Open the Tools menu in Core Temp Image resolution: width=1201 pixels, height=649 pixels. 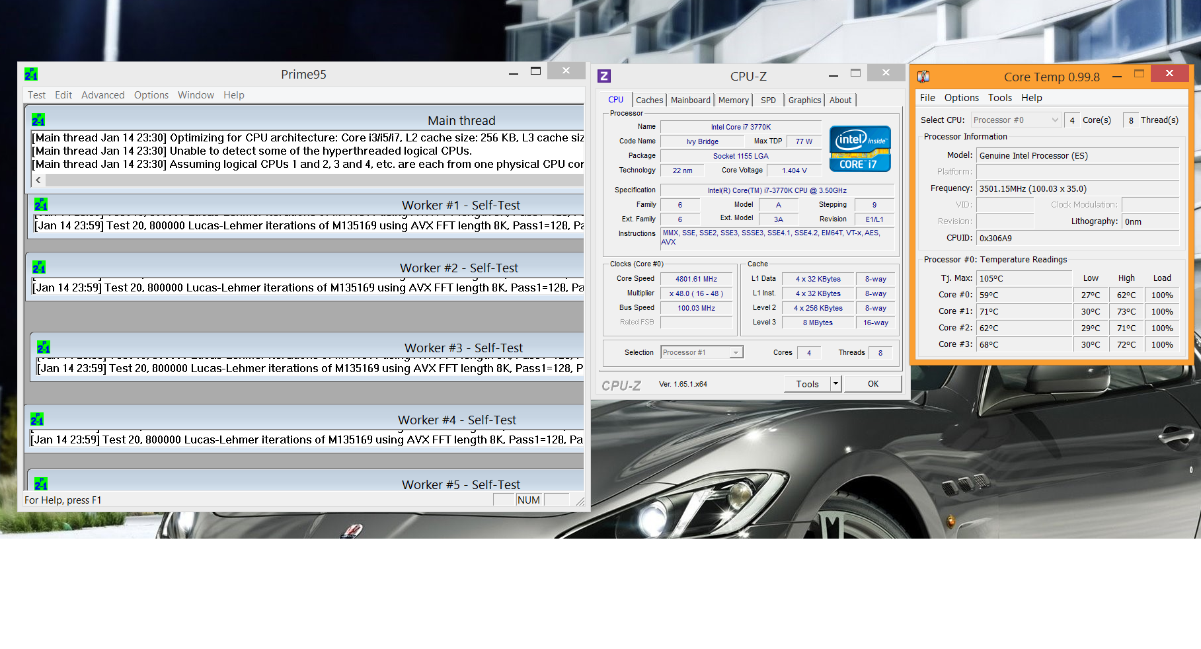point(1000,97)
